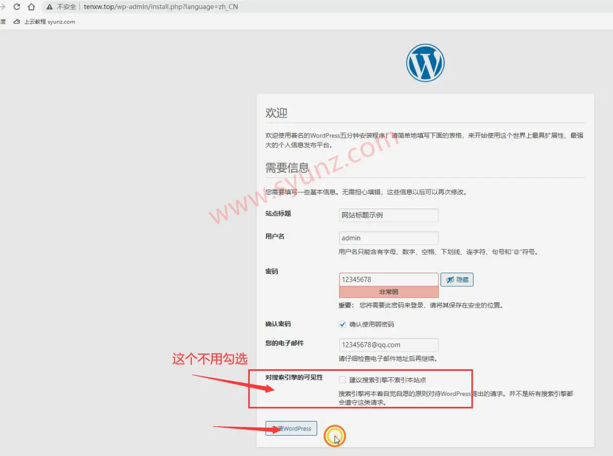The image size is (613, 456).
Task: Click the browser address bar URL
Action: 157,7
